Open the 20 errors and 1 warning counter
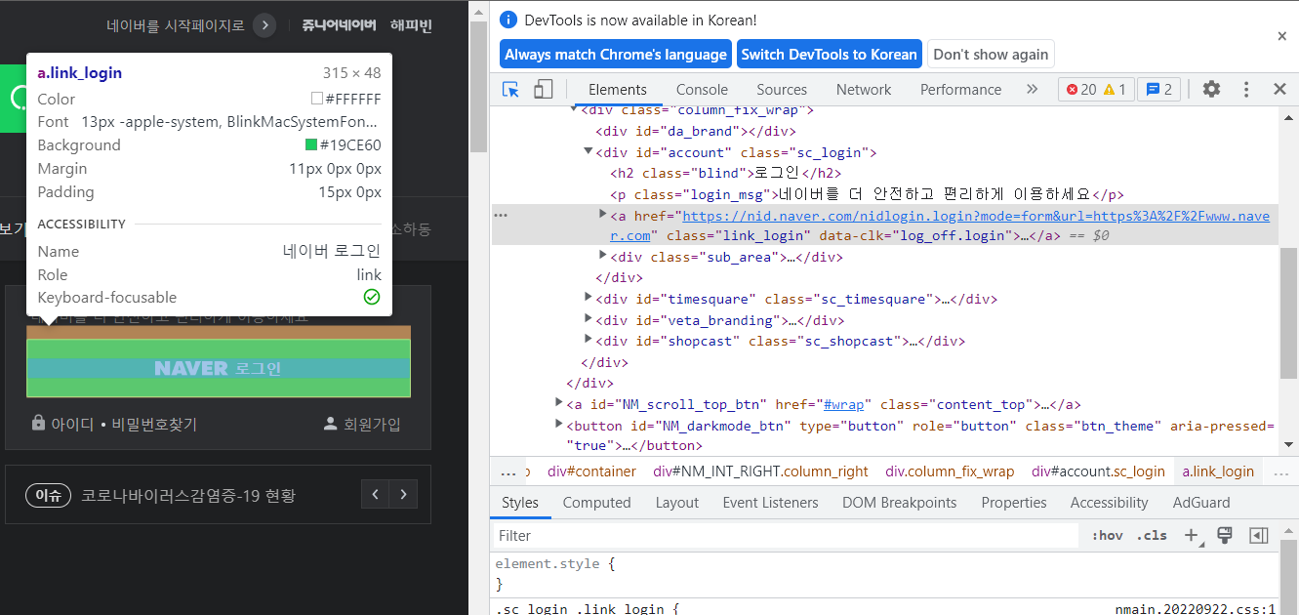Screen dimensions: 1299x615 [1096, 89]
